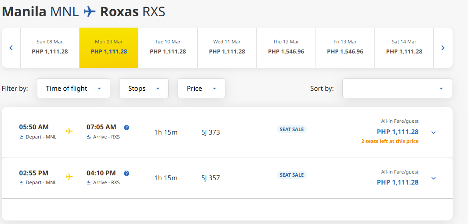
Task: Expand fare details for flight 5J 357
Action: pos(433,178)
